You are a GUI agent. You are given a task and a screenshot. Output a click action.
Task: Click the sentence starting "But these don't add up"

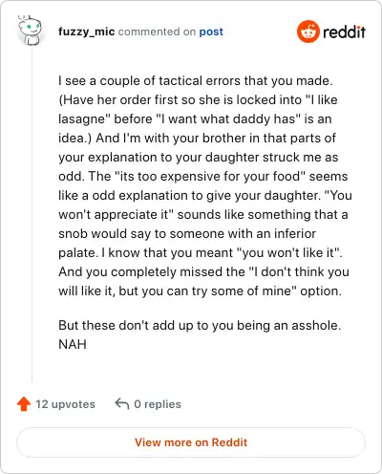[x=200, y=325]
